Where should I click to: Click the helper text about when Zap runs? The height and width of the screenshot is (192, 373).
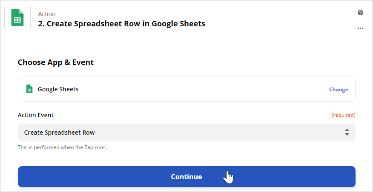pos(62,147)
